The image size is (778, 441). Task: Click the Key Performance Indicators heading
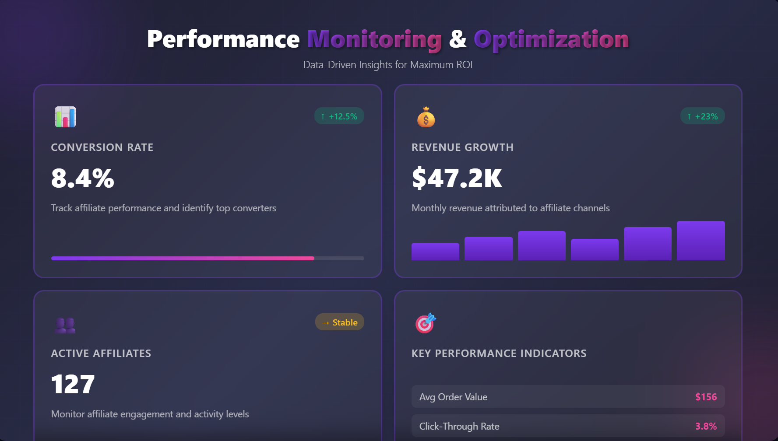(499, 353)
